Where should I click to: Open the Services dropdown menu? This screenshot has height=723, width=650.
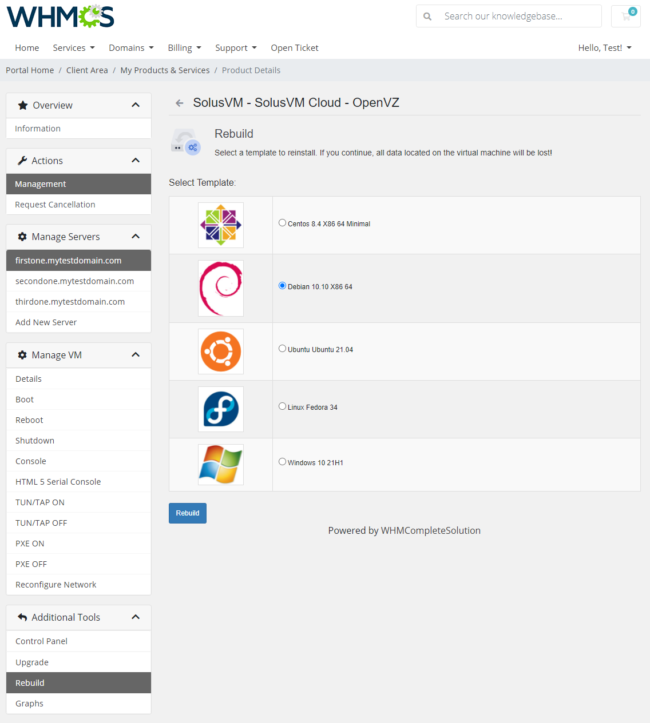73,47
